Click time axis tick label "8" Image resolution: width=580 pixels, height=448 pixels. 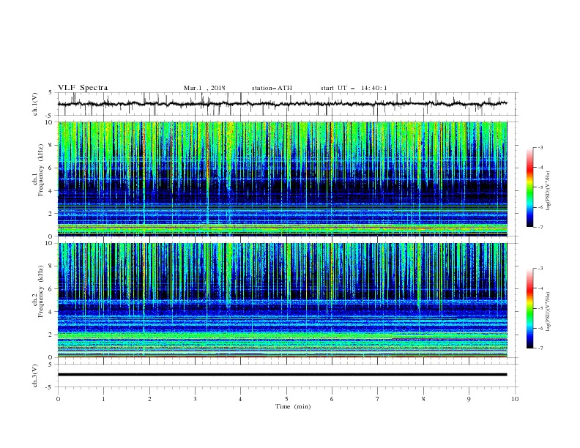tap(423, 399)
